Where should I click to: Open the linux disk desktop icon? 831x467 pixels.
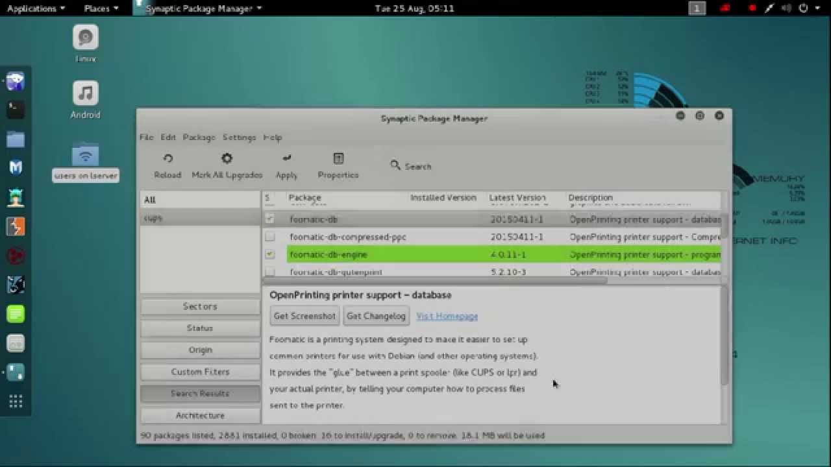pyautogui.click(x=86, y=43)
